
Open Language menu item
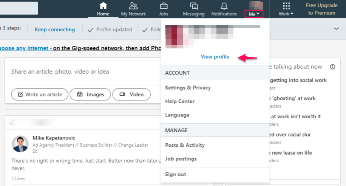177,115
